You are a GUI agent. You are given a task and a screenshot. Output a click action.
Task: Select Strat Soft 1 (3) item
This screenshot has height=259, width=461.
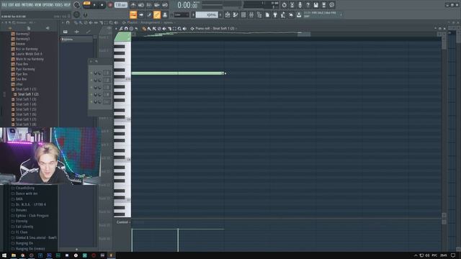tap(26, 99)
